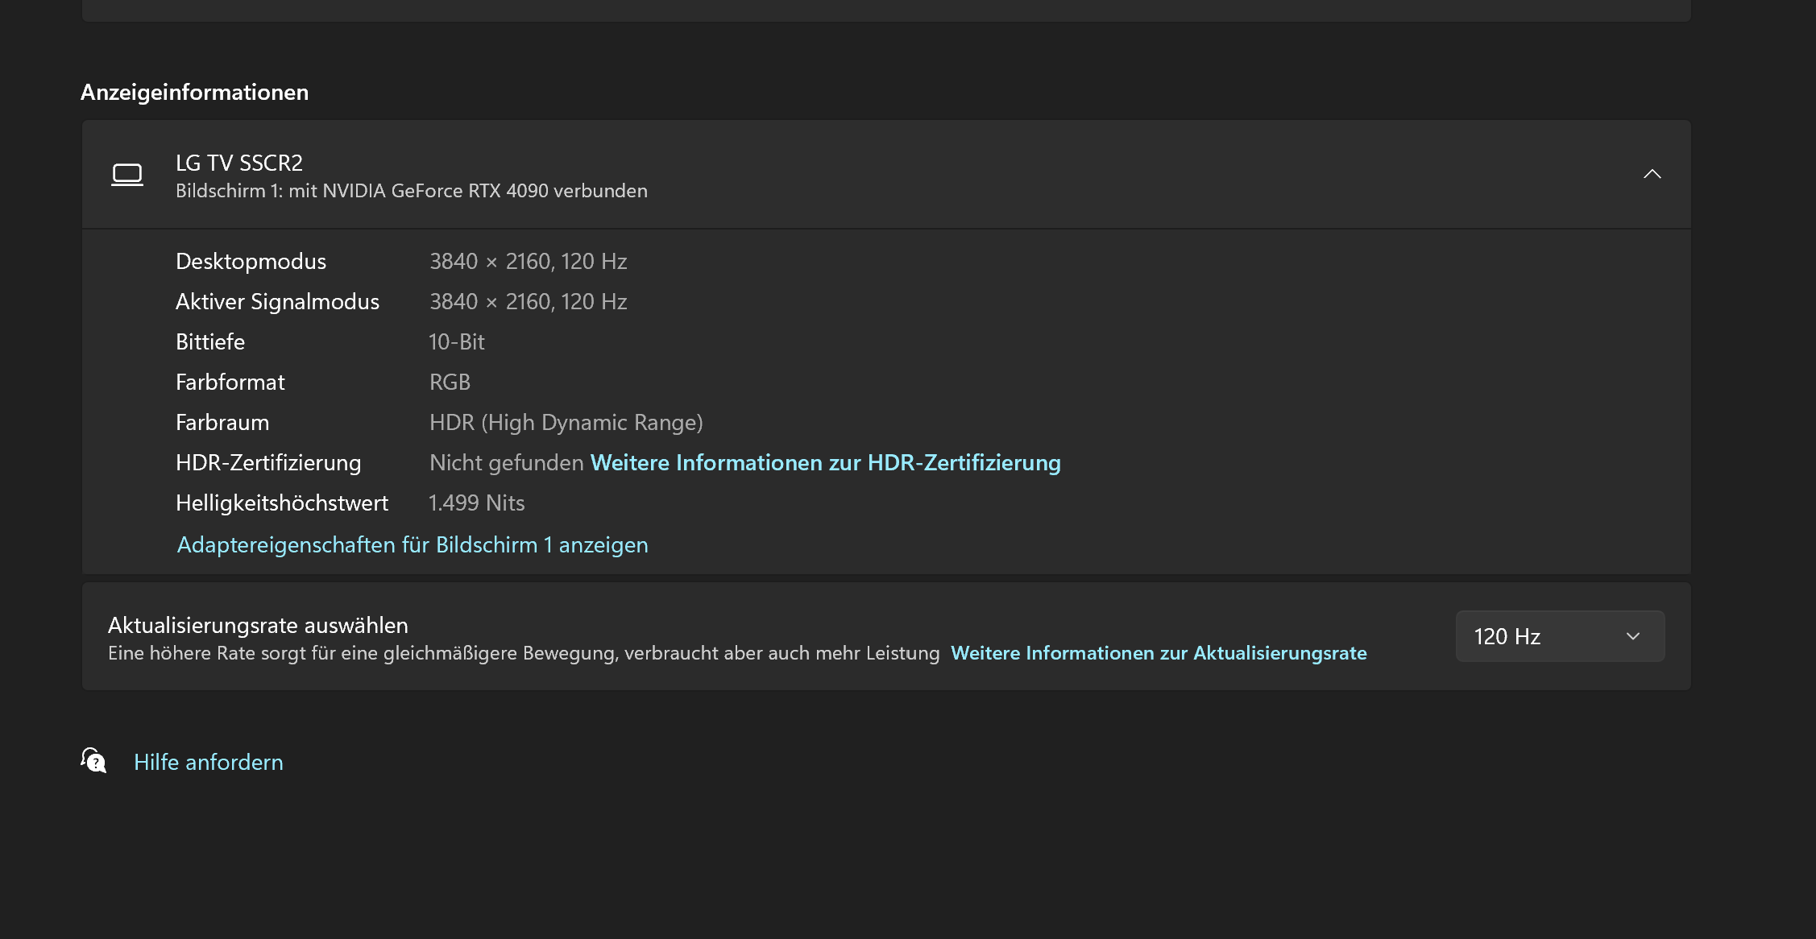This screenshot has height=939, width=1816.
Task: Click the 10-Bit Bittiefe value
Action: (456, 342)
